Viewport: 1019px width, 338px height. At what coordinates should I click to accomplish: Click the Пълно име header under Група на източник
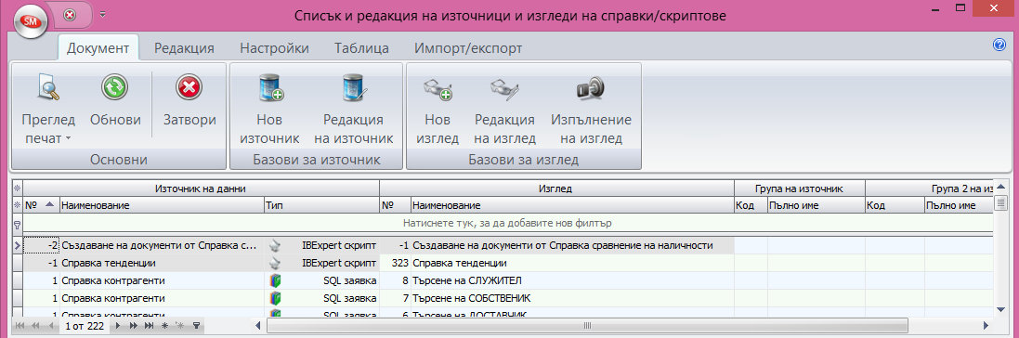[x=816, y=204]
